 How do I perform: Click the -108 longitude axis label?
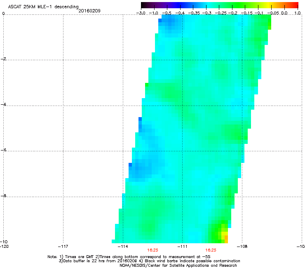[x=242, y=247]
